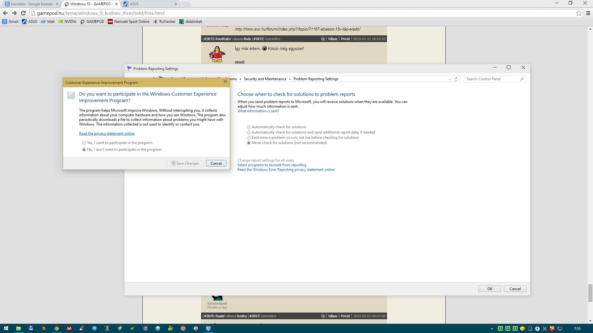Select 'No, I don't want to participate' option

tap(84, 150)
